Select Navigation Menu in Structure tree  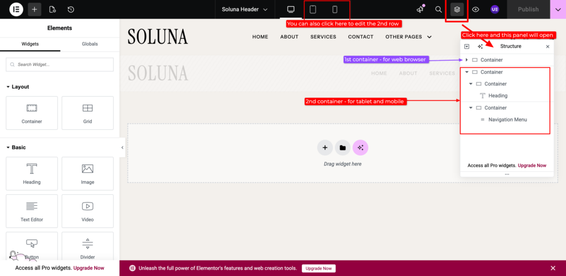coord(507,119)
